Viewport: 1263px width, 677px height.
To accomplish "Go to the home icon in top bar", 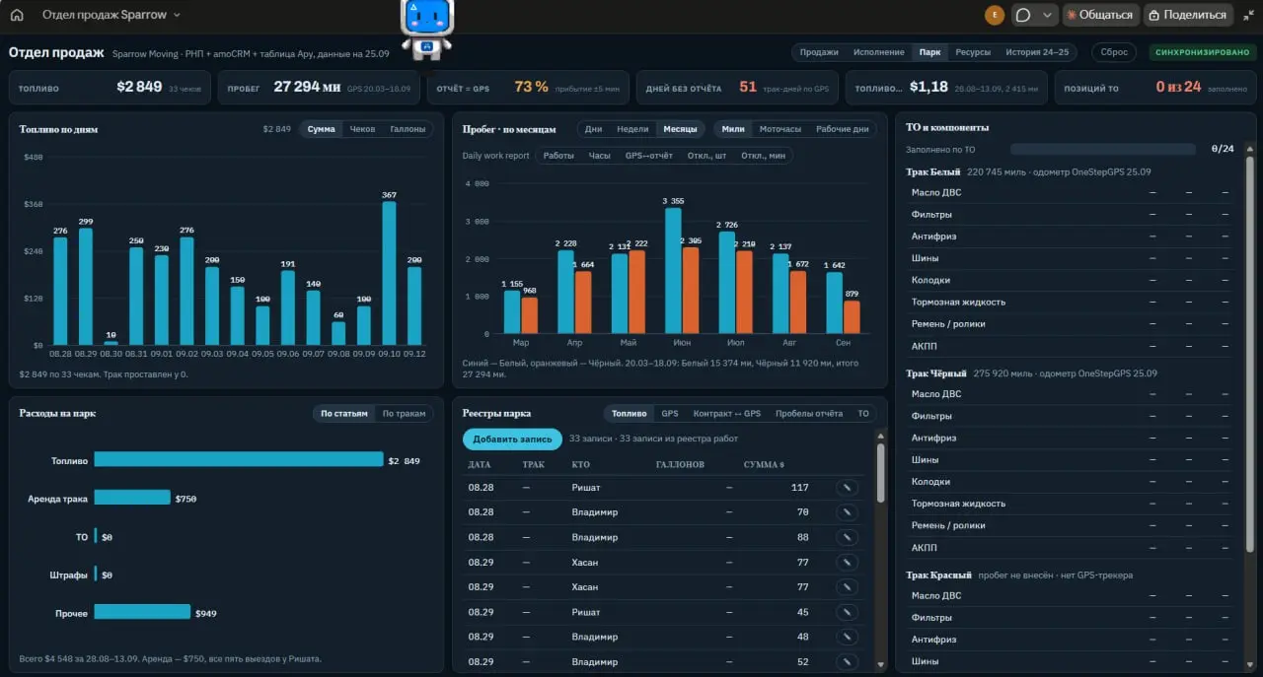I will [17, 15].
